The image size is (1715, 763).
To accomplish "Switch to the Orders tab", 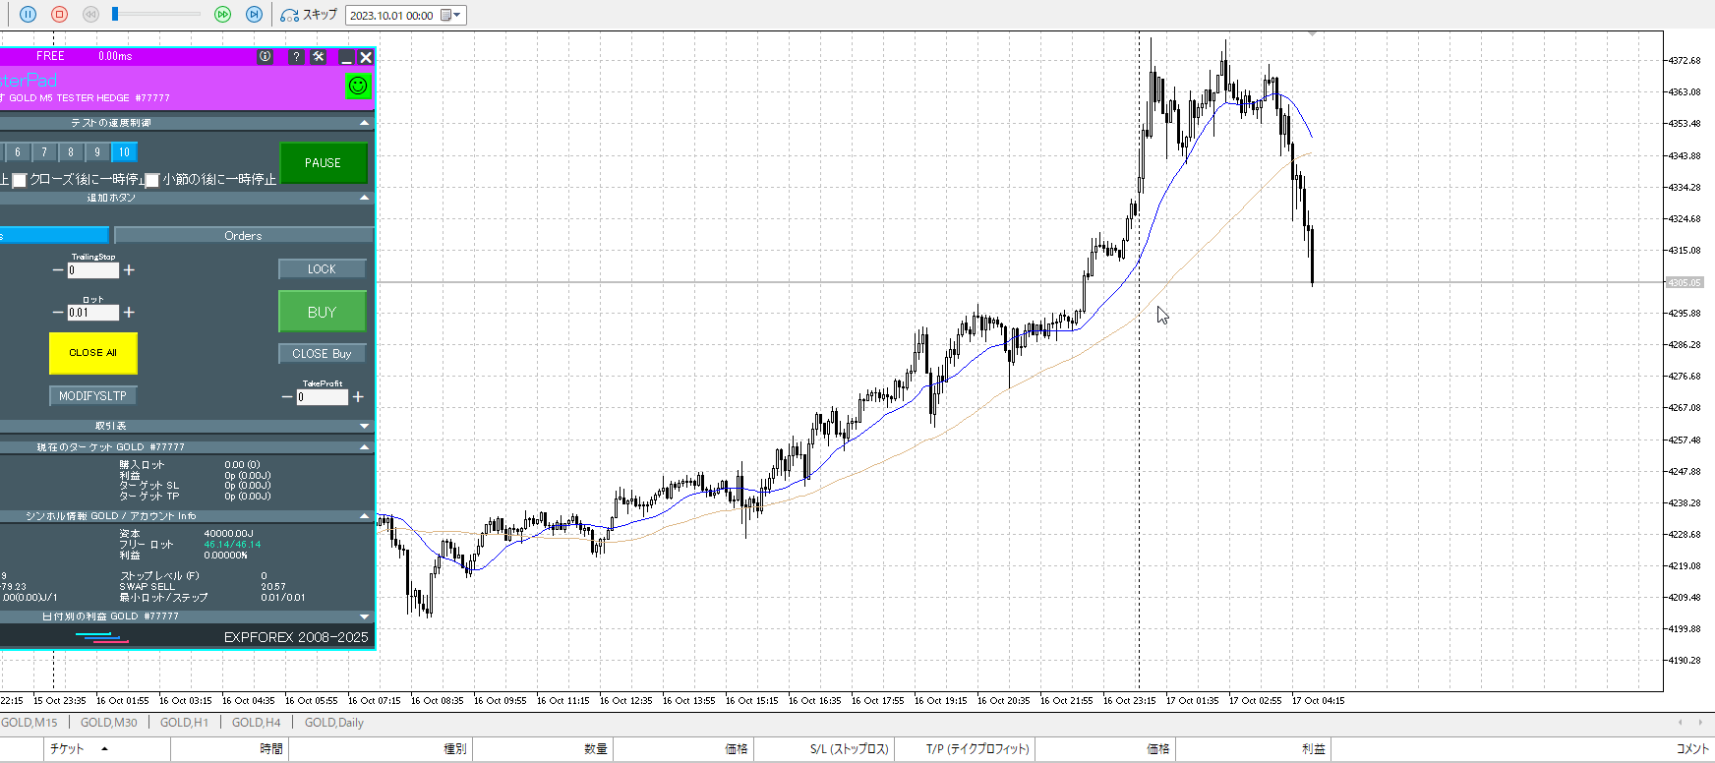I will (243, 236).
